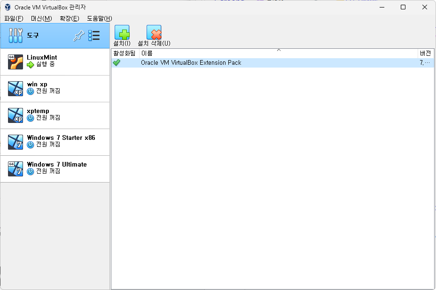Click the green active checkmark for Extension Pack

pos(117,62)
